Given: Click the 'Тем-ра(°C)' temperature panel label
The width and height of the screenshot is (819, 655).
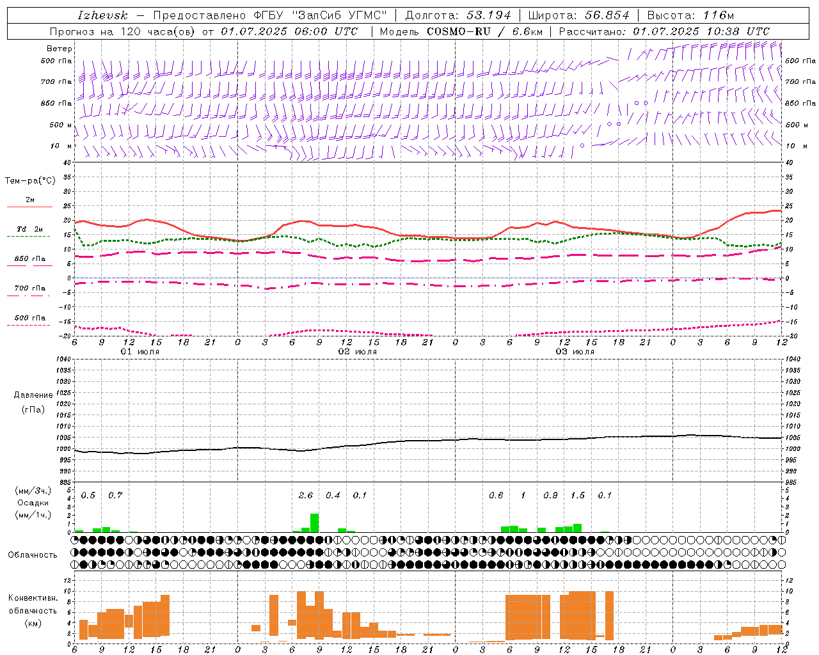Looking at the screenshot, I should (x=30, y=181).
